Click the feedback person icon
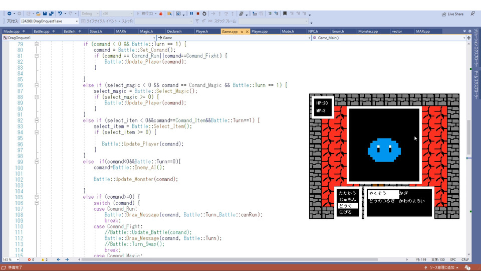This screenshot has height=271, width=481. [x=472, y=14]
